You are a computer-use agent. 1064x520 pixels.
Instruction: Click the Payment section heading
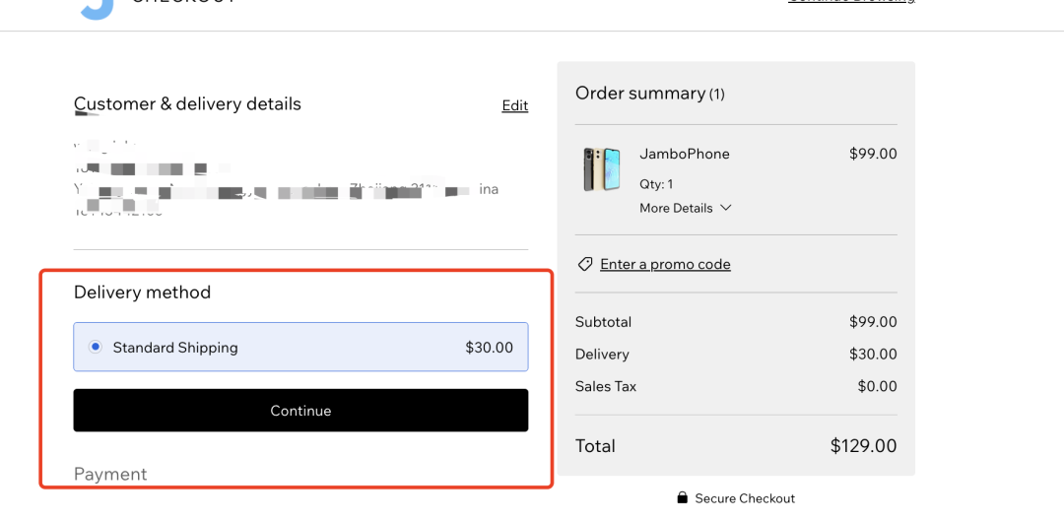click(x=110, y=474)
